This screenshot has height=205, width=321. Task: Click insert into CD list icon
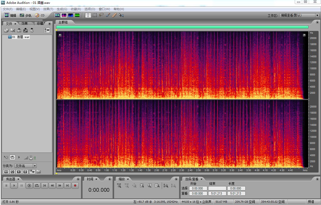[32, 30]
